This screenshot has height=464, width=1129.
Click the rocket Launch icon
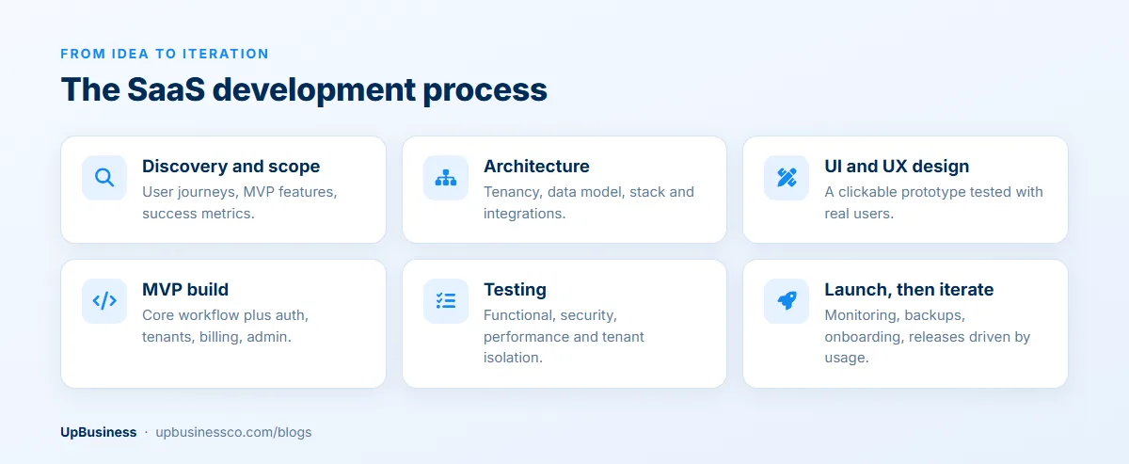coord(787,301)
